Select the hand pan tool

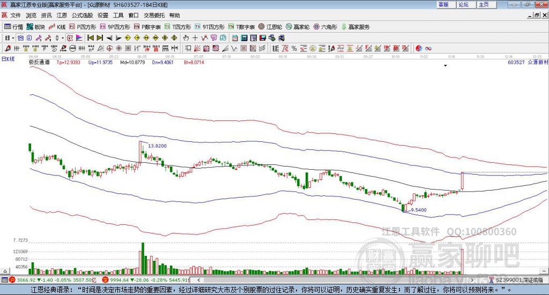pyautogui.click(x=186, y=38)
